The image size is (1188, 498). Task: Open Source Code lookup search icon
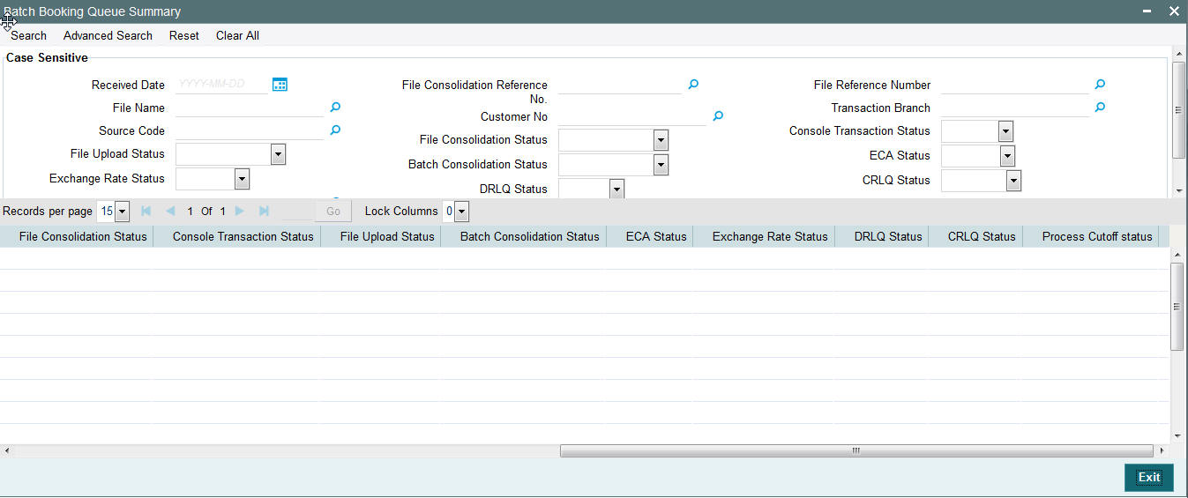[335, 130]
